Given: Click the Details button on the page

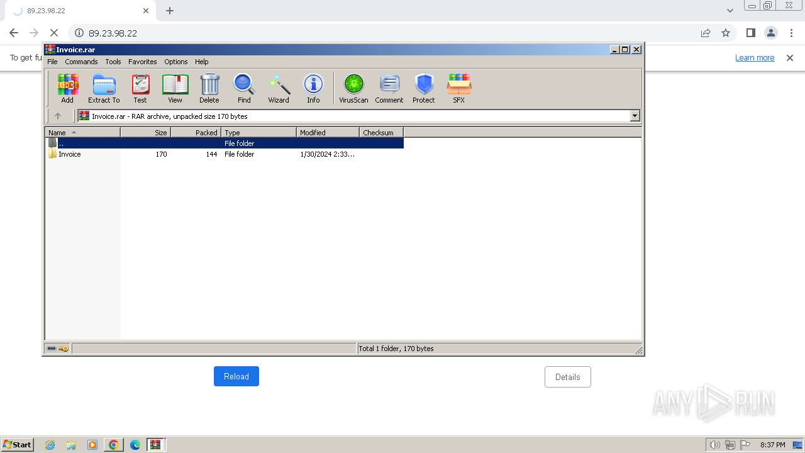Looking at the screenshot, I should [568, 377].
